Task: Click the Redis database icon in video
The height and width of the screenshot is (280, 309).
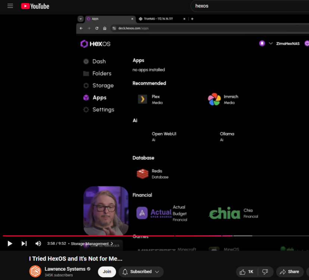Action: coord(142,174)
